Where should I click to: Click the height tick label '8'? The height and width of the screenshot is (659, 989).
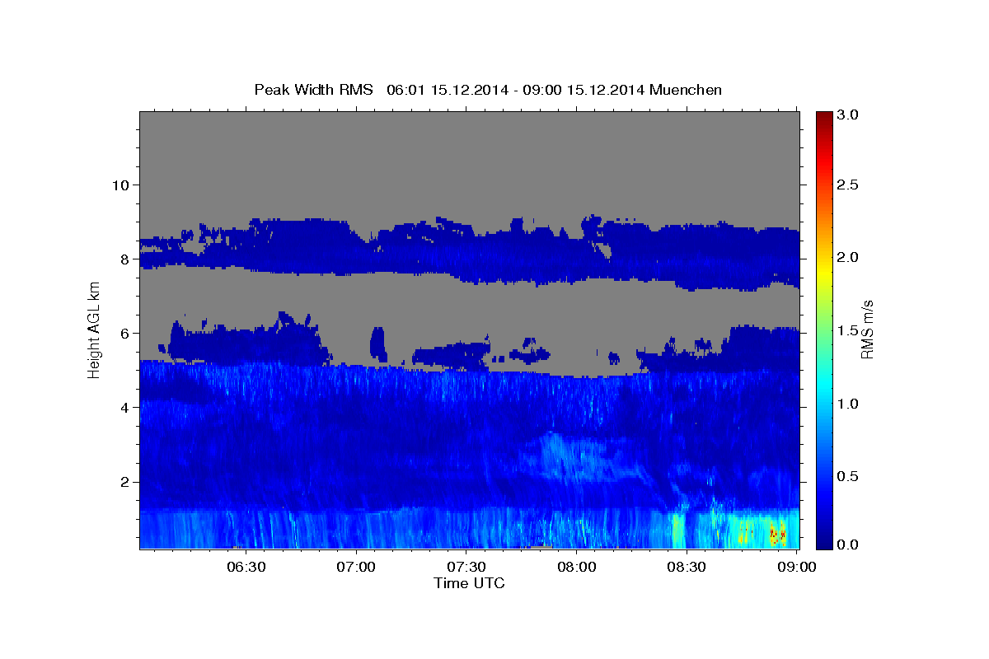point(124,259)
